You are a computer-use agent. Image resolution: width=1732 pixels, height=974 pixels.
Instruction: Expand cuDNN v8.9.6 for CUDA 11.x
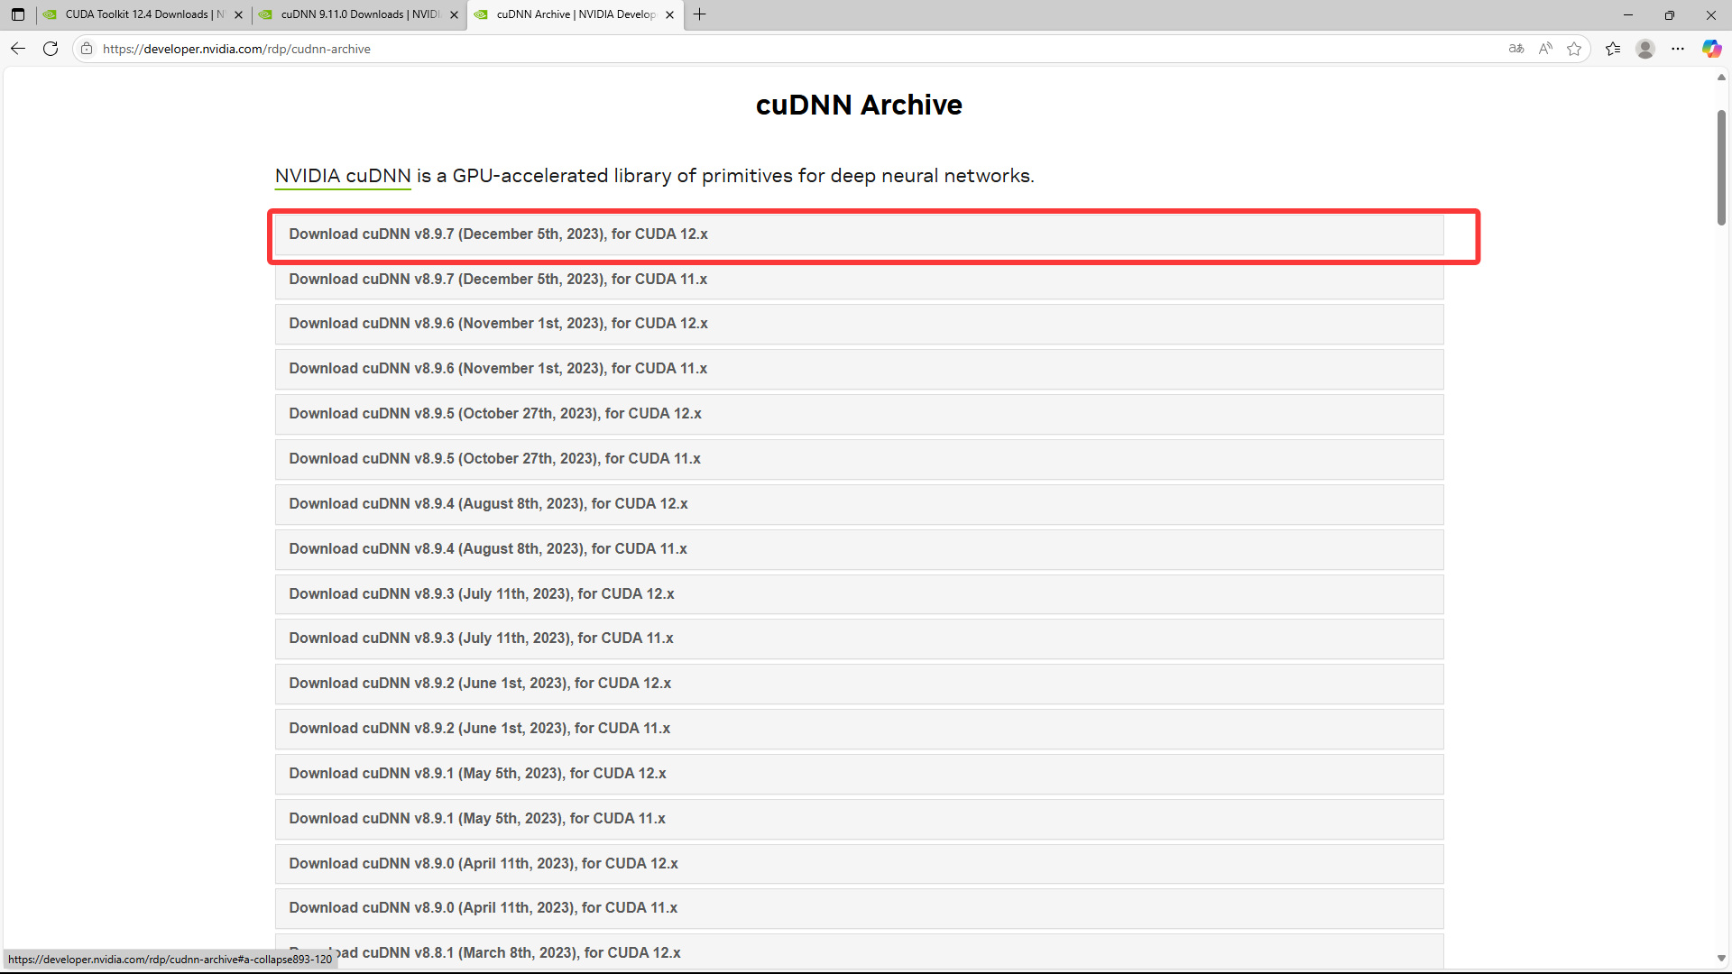coord(859,369)
